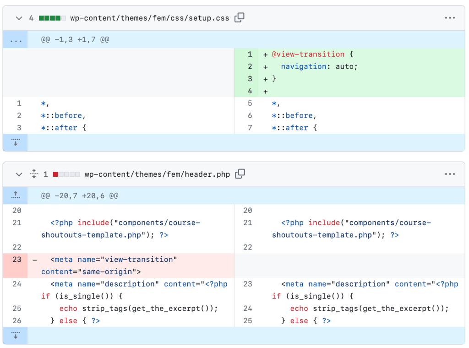Open the kebab menu for setup.css
The image size is (469, 348).
tap(450, 17)
